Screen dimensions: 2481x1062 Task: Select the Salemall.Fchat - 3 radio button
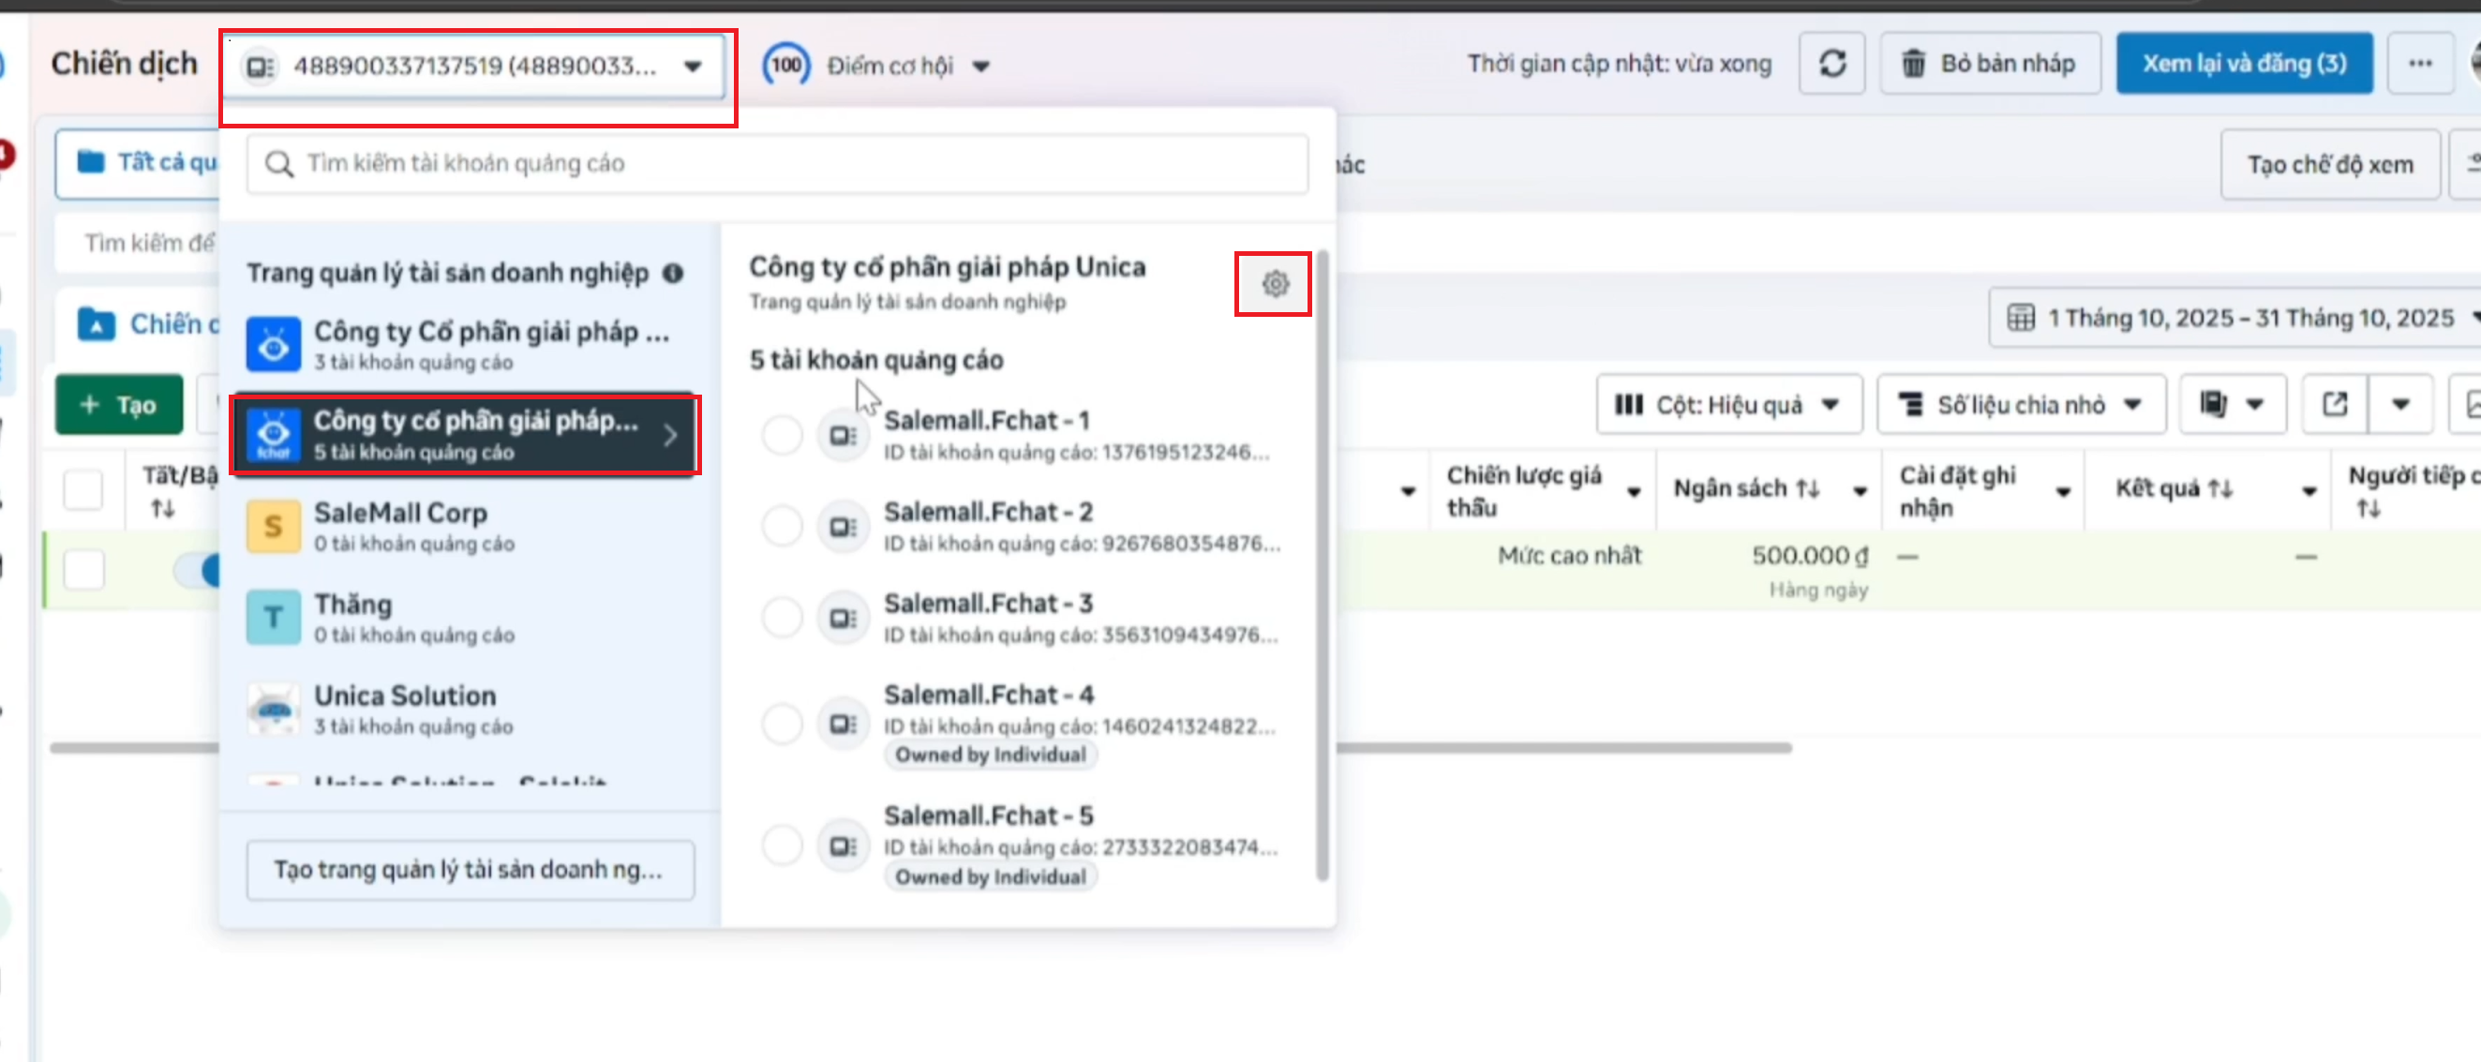click(x=781, y=617)
